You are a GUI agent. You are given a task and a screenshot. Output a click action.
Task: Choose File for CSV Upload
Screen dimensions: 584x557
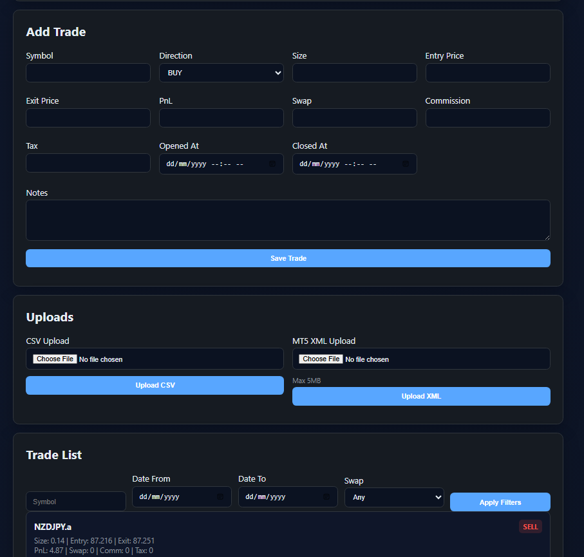pyautogui.click(x=55, y=359)
